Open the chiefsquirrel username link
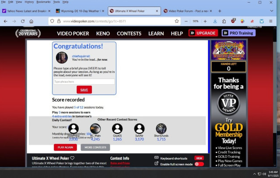This screenshot has width=280, height=178. click(81, 56)
